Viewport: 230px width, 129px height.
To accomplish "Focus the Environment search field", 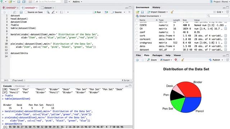I will (x=217, y=16).
